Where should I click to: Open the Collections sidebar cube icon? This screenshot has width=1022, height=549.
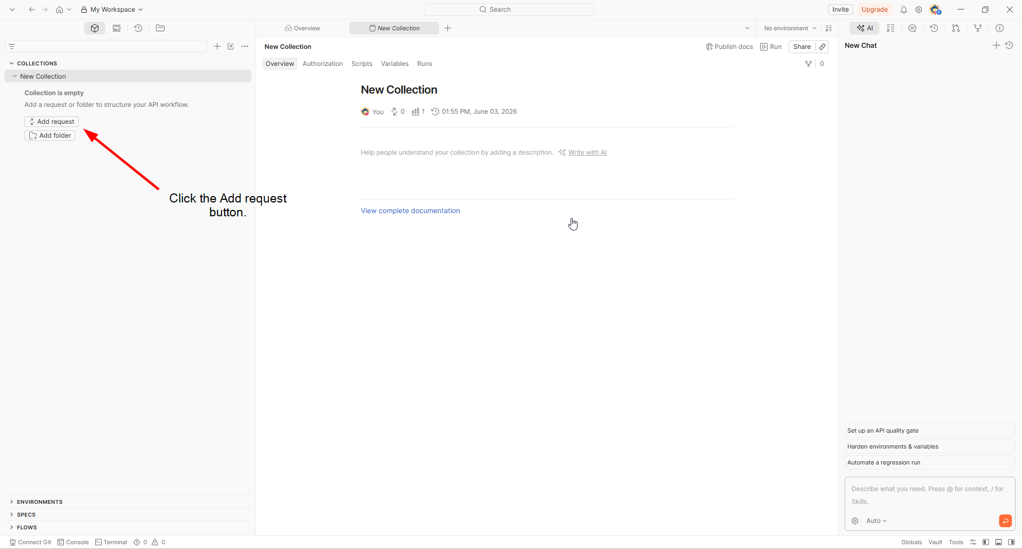(95, 28)
